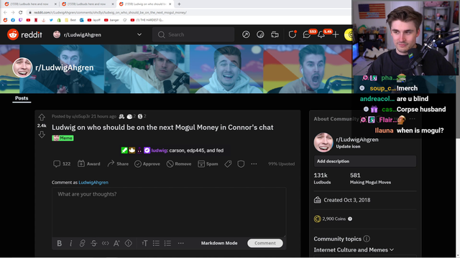Open the Reddit Live video camera icon
The width and height of the screenshot is (460, 258).
(x=275, y=34)
